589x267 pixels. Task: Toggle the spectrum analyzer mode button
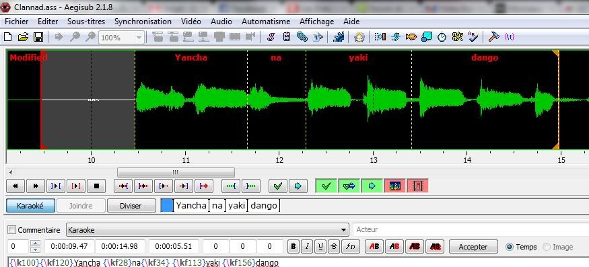[x=394, y=186]
